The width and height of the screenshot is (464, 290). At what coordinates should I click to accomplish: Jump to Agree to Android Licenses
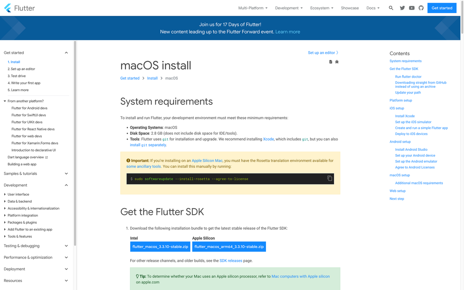coord(415,167)
